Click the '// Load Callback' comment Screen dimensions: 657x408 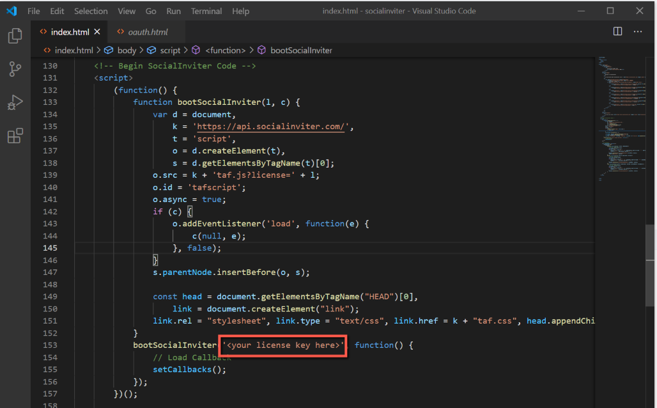click(192, 357)
